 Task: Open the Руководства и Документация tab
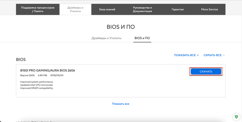pos(142,9)
